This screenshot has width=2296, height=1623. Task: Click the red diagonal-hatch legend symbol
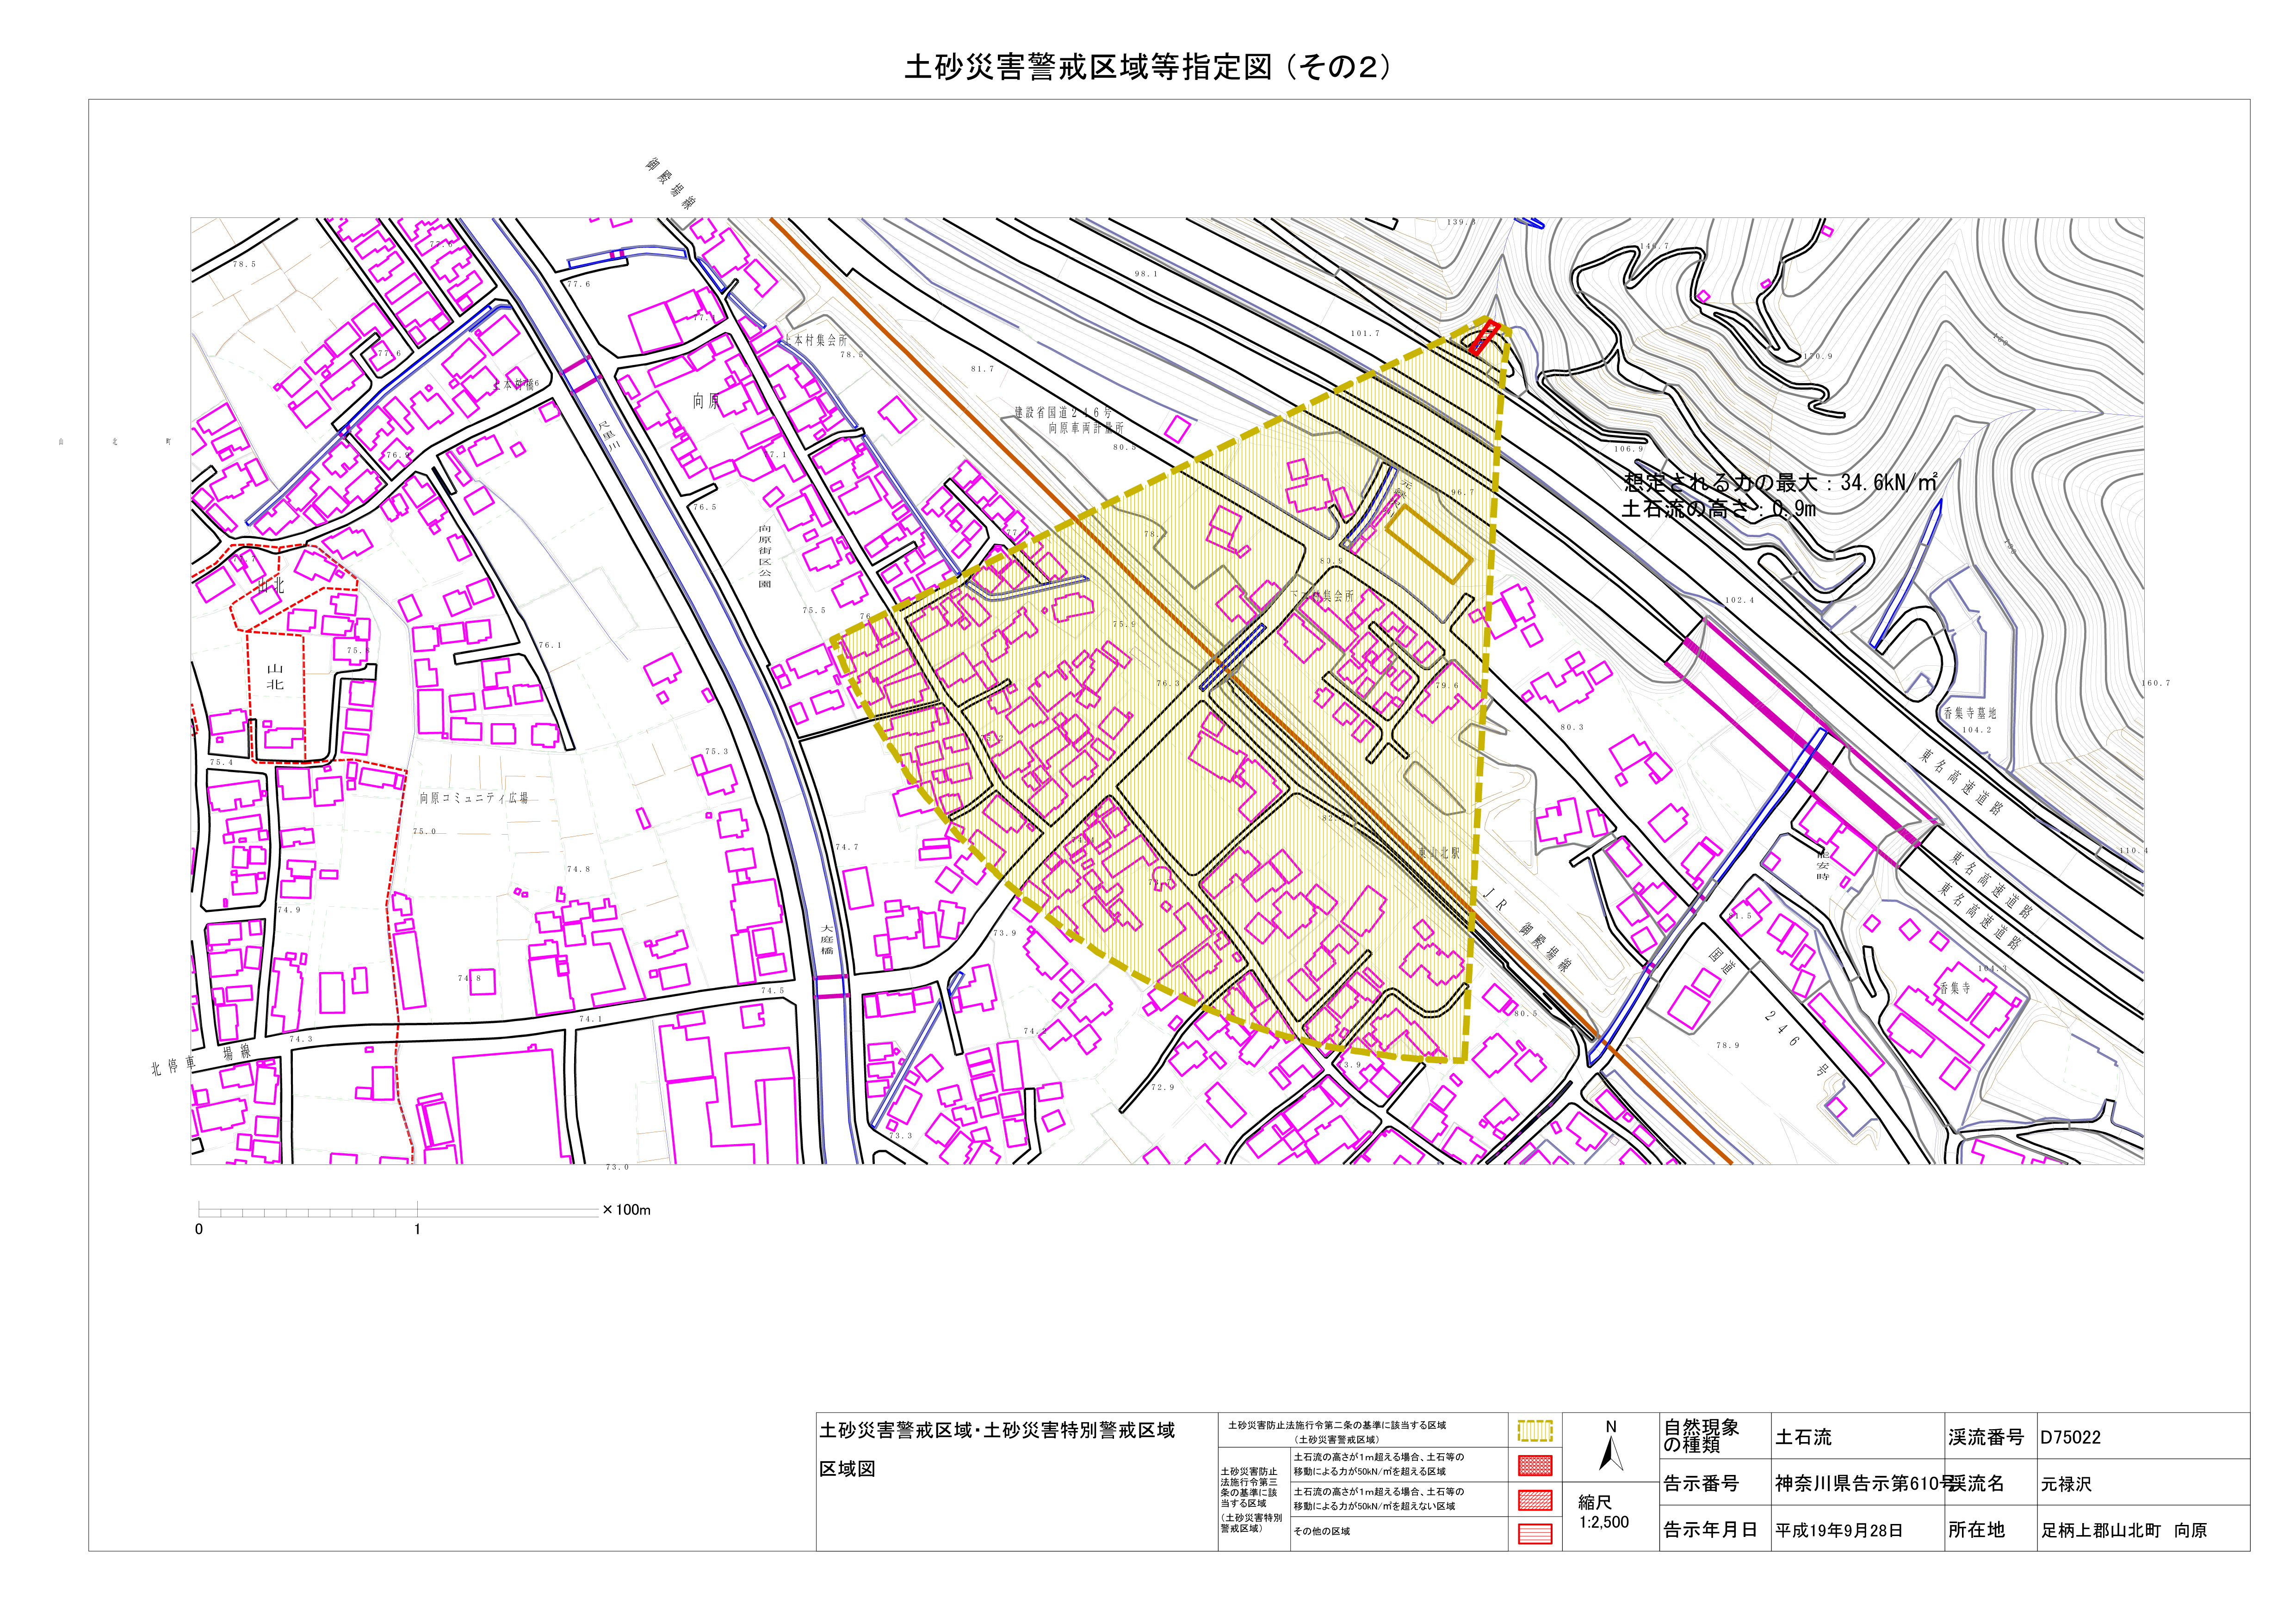[x=1534, y=1499]
